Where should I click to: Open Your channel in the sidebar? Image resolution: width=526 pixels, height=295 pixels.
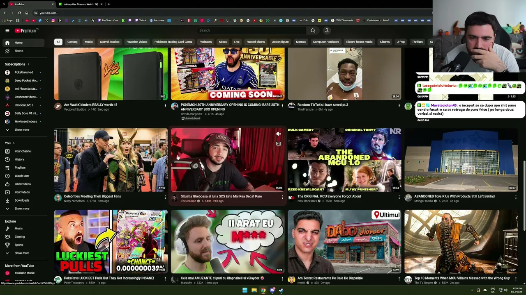coord(23,151)
